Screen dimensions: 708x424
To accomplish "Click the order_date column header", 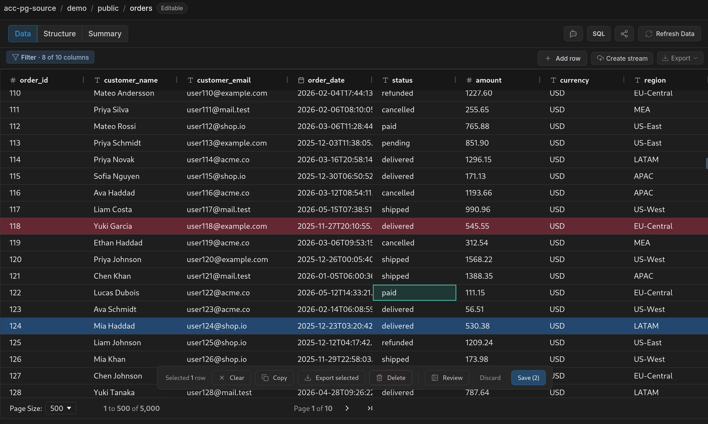I will 326,80.
